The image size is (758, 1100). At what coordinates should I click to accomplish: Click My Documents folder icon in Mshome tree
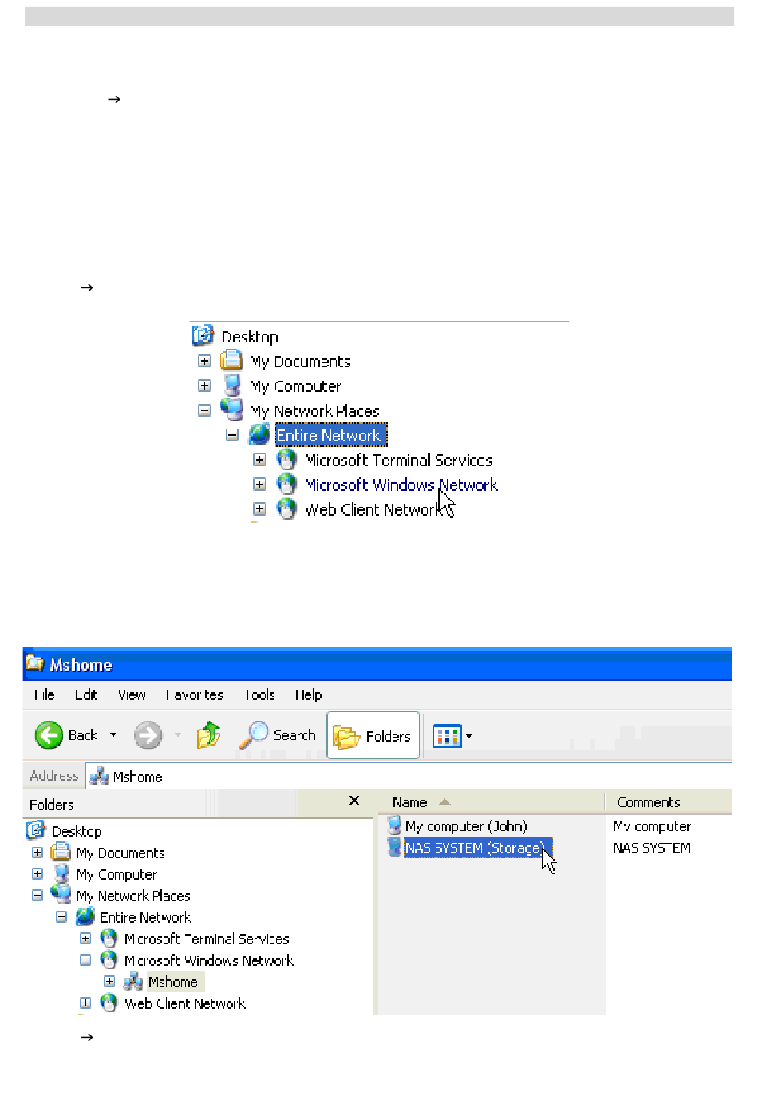click(61, 852)
